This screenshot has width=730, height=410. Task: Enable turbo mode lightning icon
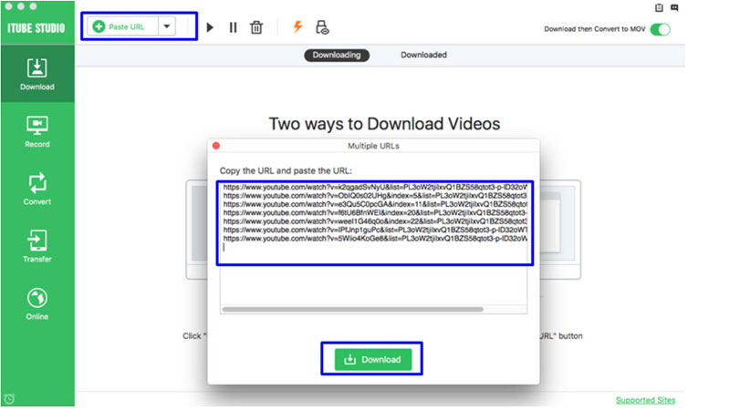297,27
